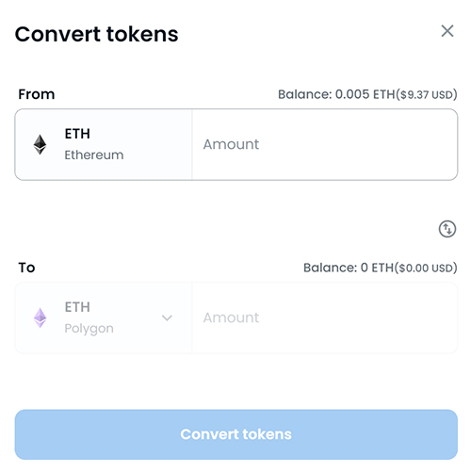Click the To balance 0 ETH text
This screenshot has height=472, width=471.
point(380,268)
